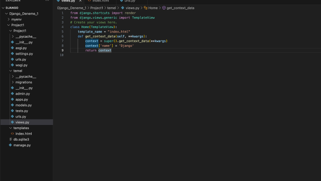The height and width of the screenshot is (181, 321).
Task: Click 'super' on line 7
Action: (x=109, y=41)
